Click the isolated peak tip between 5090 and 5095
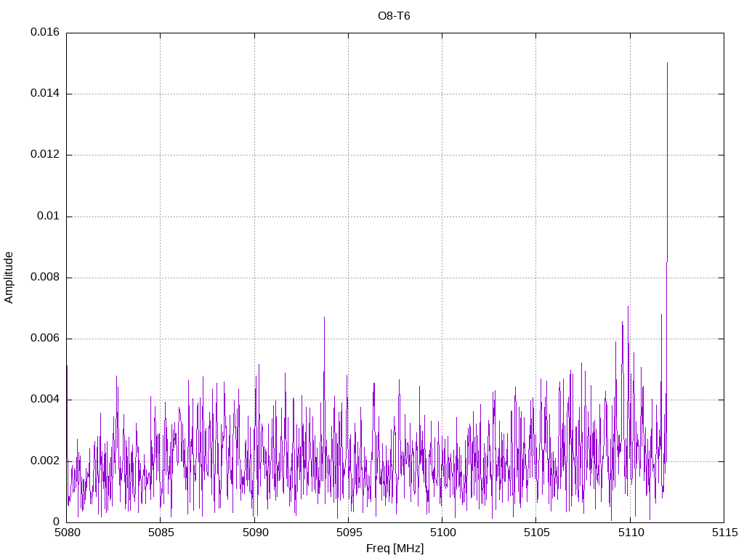Viewport: 744px width, 558px height. (324, 318)
